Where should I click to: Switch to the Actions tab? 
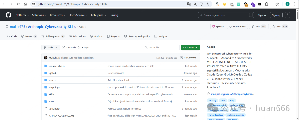(x=96, y=36)
